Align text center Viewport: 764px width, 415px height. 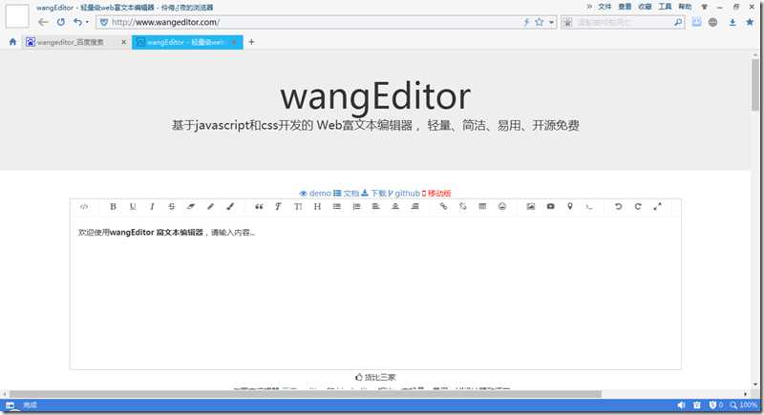(x=395, y=207)
